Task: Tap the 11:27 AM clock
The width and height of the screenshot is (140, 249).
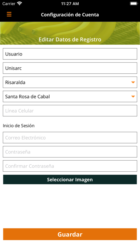Action: click(70, 4)
